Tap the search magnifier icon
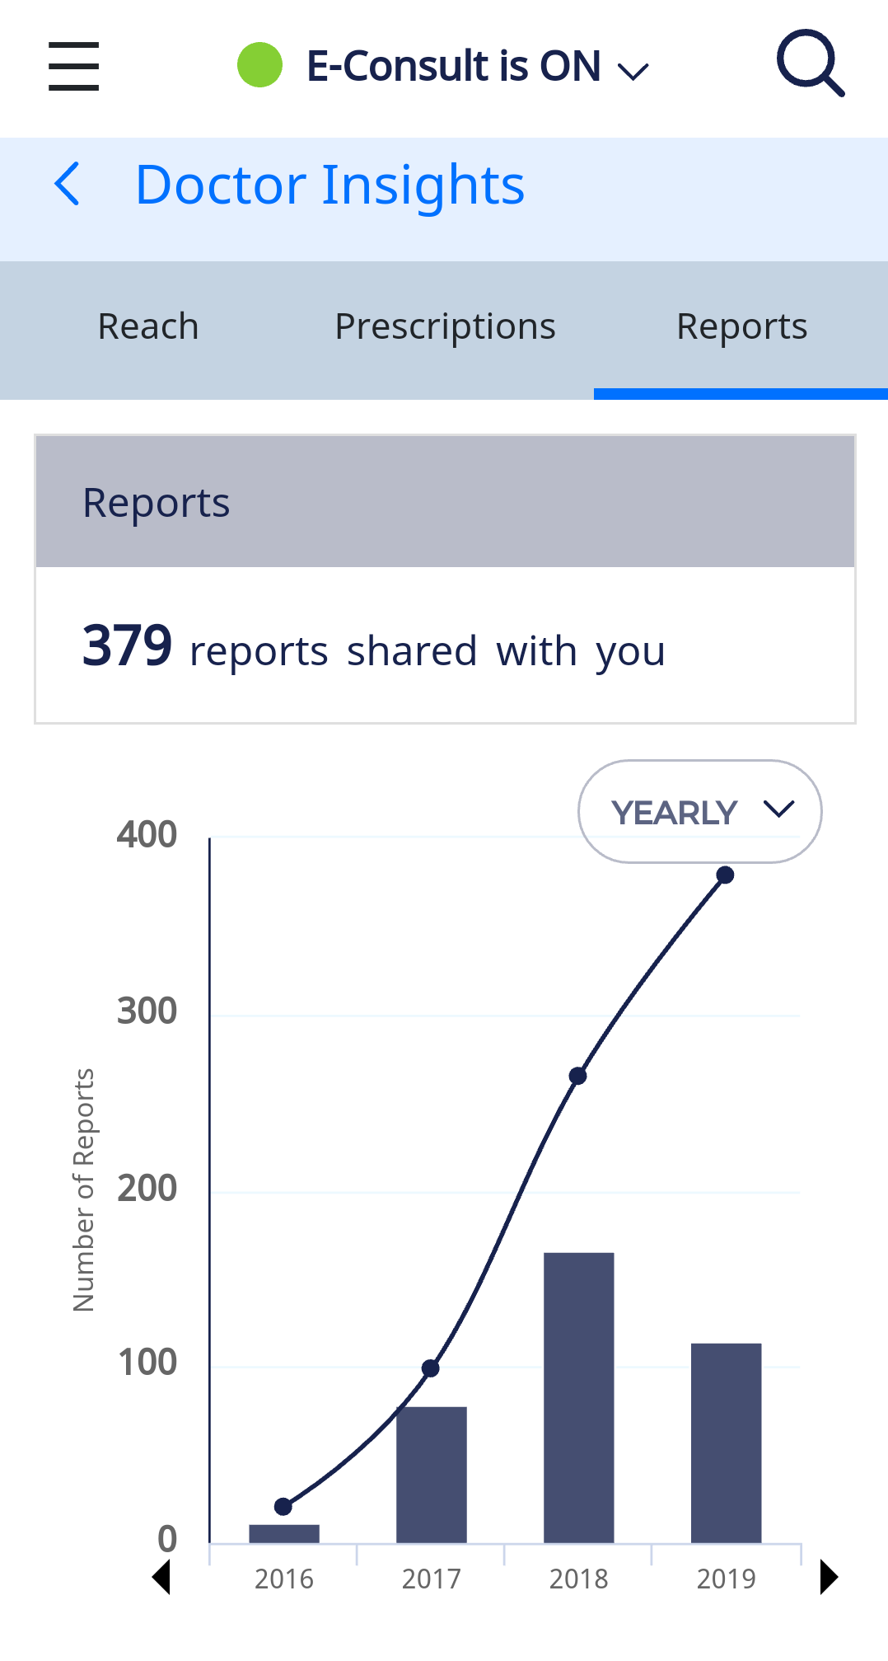 point(810,63)
